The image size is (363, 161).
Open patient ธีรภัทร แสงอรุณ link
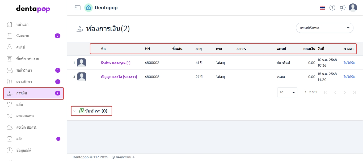point(116,63)
